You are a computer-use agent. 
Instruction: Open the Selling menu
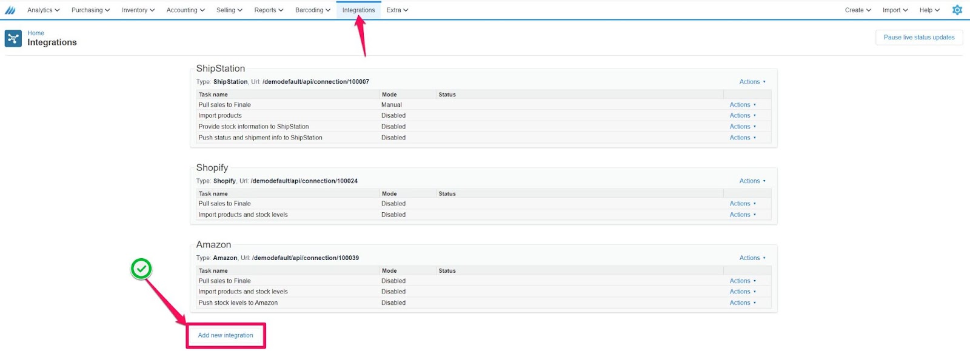[229, 10]
